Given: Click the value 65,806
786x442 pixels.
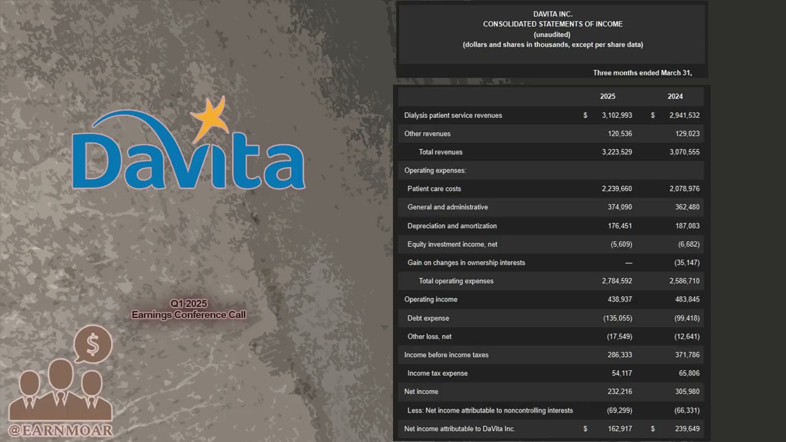Looking at the screenshot, I should 689,373.
